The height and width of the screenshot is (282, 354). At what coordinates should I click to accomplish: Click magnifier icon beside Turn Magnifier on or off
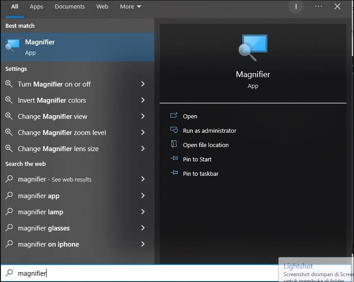[x=9, y=84]
